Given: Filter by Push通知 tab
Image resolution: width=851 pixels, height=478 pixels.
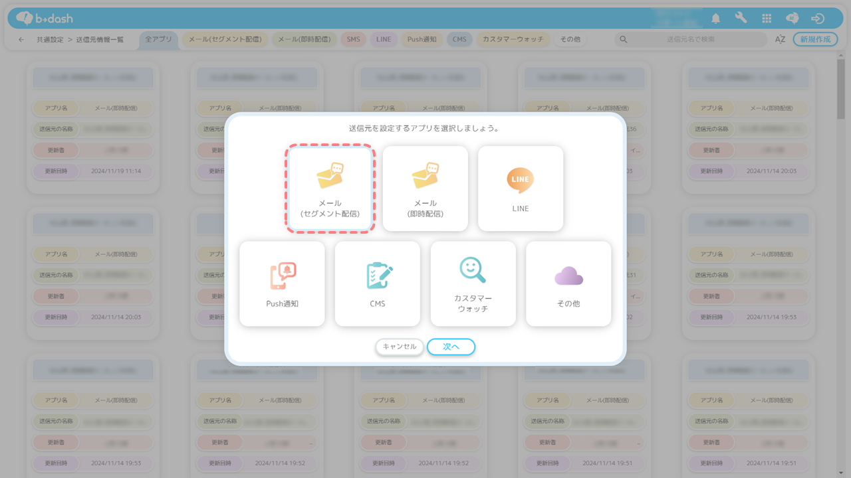Looking at the screenshot, I should 422,39.
